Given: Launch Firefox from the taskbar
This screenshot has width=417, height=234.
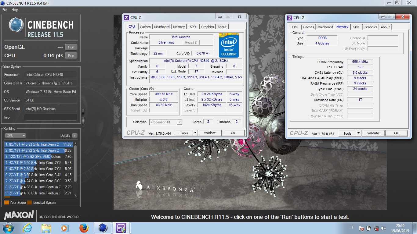Looking at the screenshot, I should click(x=84, y=228).
